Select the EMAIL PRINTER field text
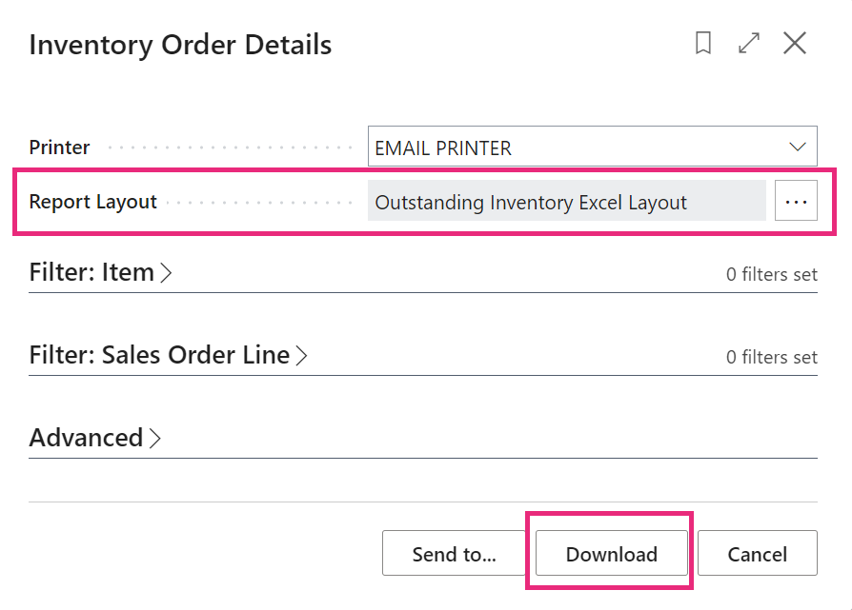The height and width of the screenshot is (610, 852). [443, 148]
